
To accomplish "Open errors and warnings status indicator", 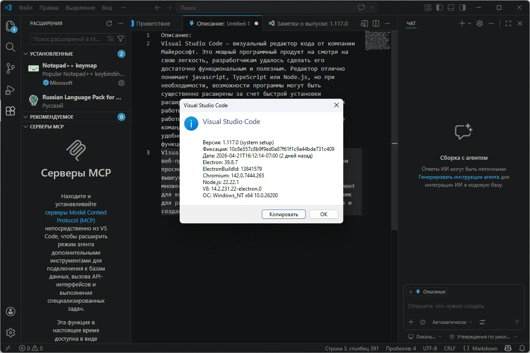I will pyautogui.click(x=31, y=349).
